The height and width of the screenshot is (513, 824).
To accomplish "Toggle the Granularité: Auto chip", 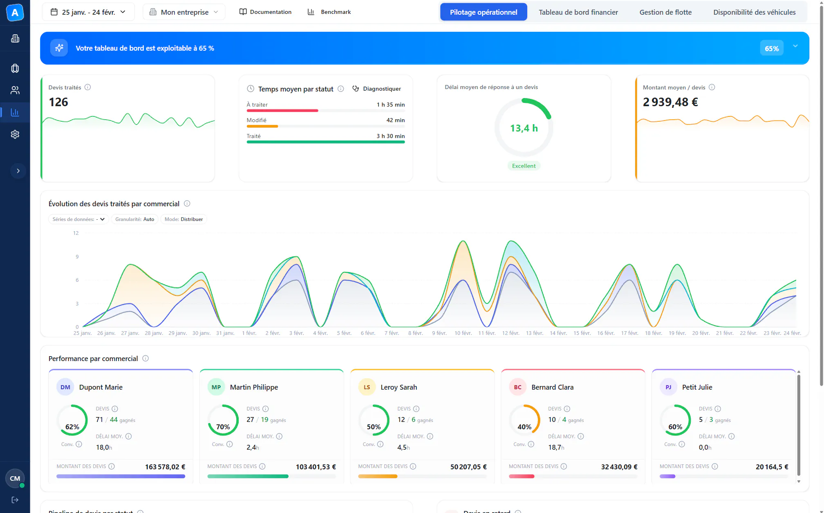I will click(134, 219).
